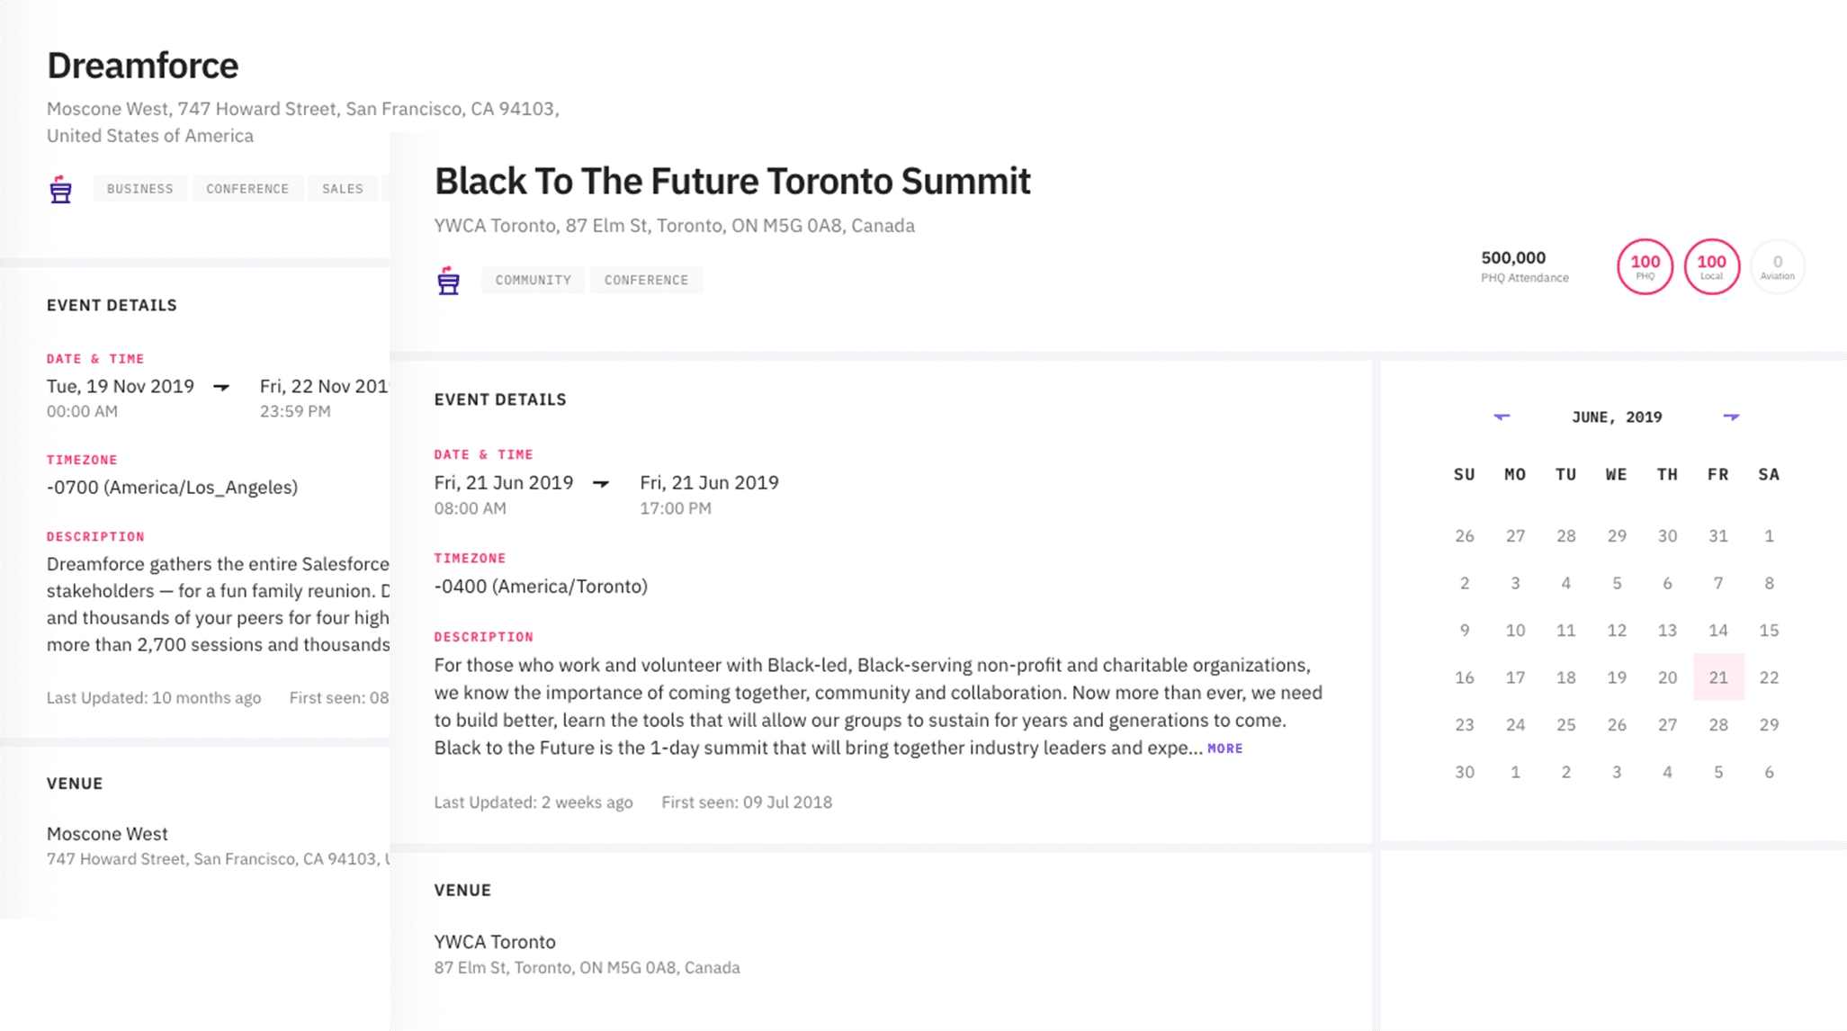Select the CONFERENCE tag under Toronto Summit
Viewport: 1847px width, 1031px height.
pyautogui.click(x=646, y=280)
